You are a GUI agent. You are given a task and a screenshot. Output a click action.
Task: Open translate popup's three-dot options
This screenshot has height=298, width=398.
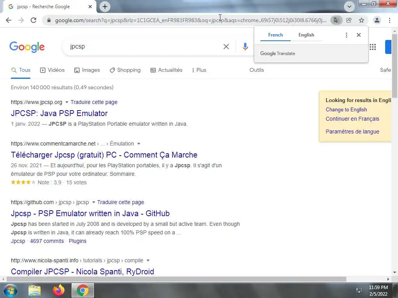click(346, 35)
